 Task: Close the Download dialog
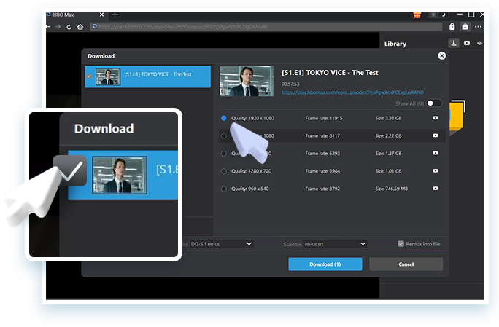pyautogui.click(x=441, y=56)
